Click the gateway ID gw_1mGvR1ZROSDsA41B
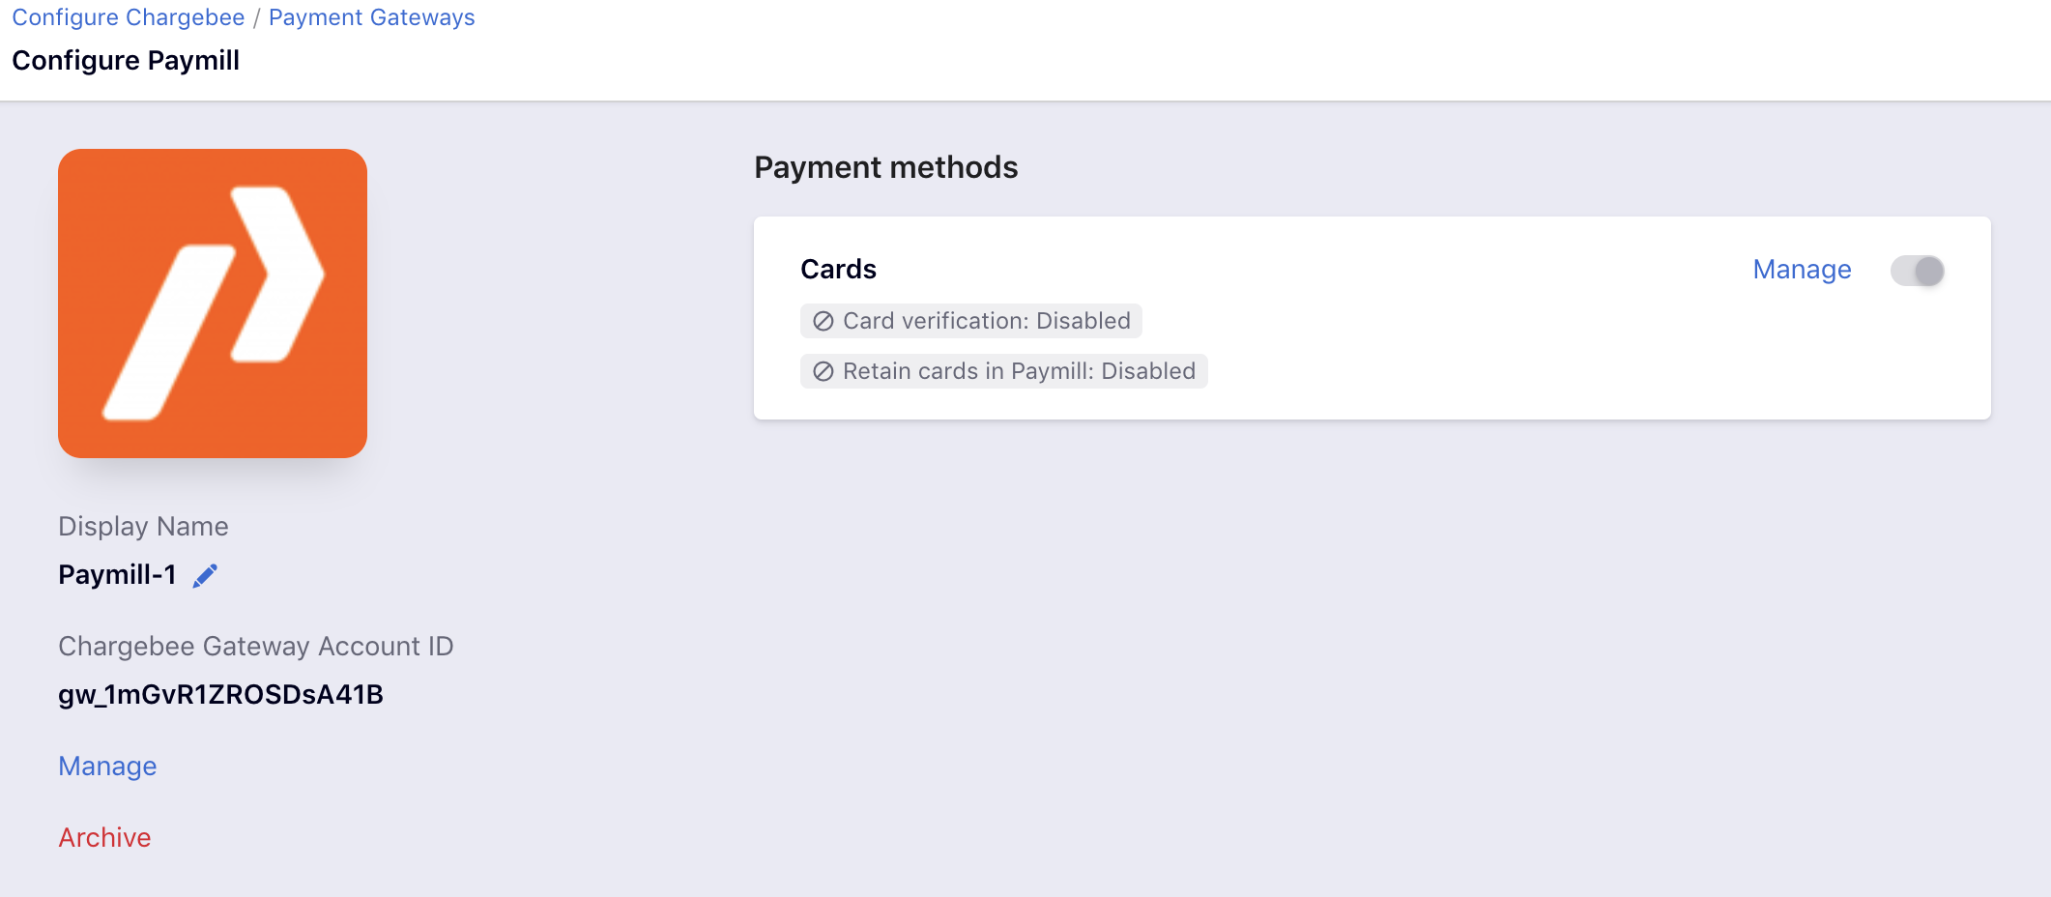The height and width of the screenshot is (897, 2051). (x=220, y=695)
